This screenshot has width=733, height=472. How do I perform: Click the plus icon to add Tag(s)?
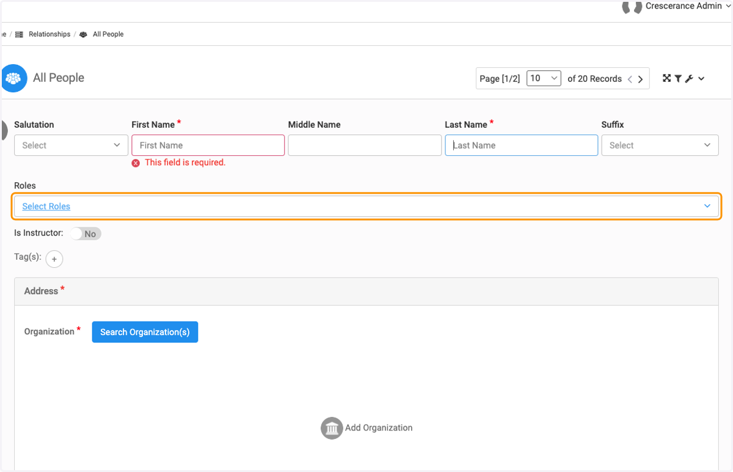[54, 259]
